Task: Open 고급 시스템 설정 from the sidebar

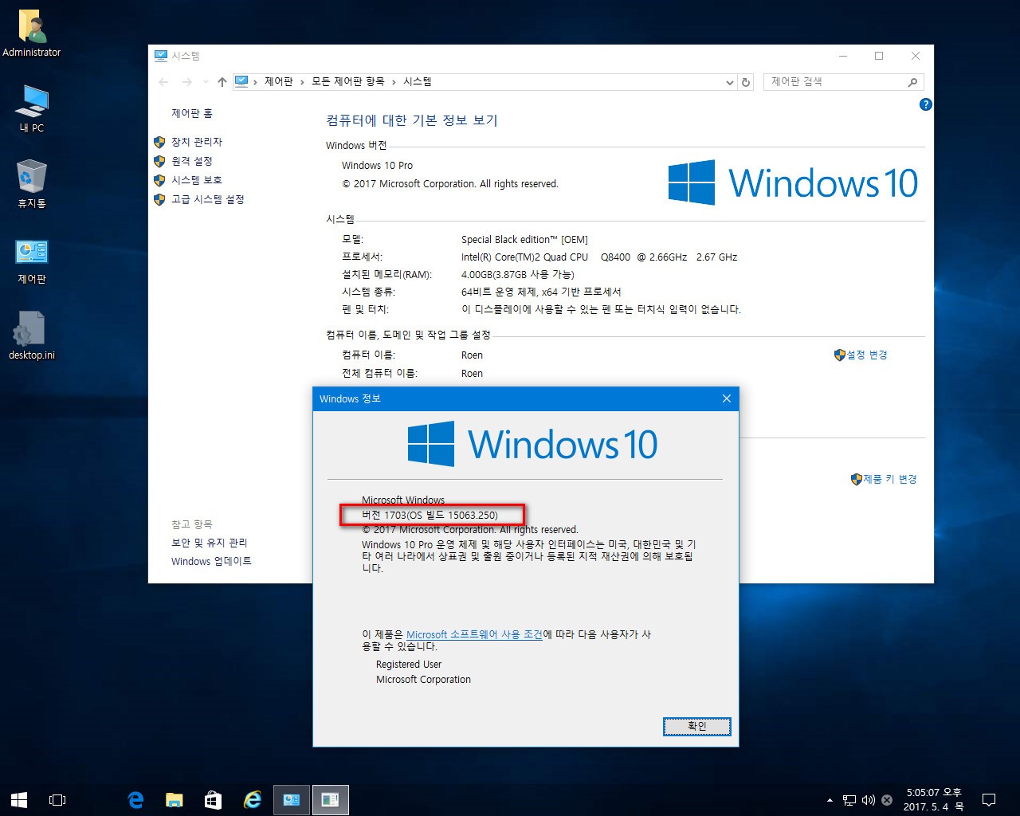Action: point(208,199)
